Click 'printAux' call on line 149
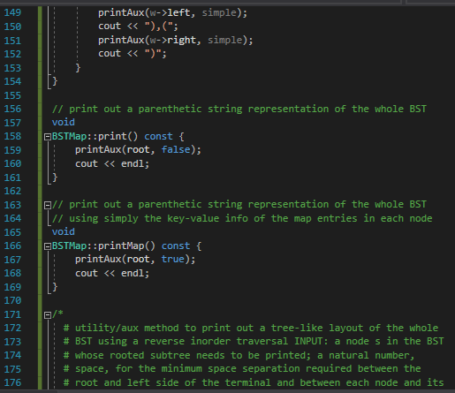 [x=121, y=12]
